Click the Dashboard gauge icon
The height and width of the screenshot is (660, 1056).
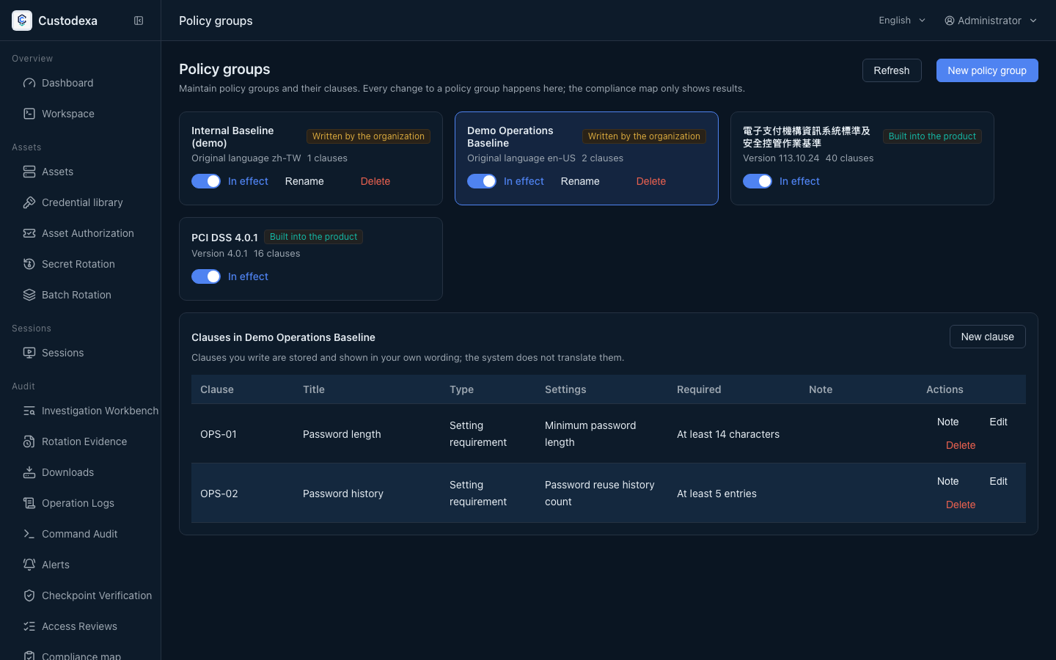click(29, 83)
